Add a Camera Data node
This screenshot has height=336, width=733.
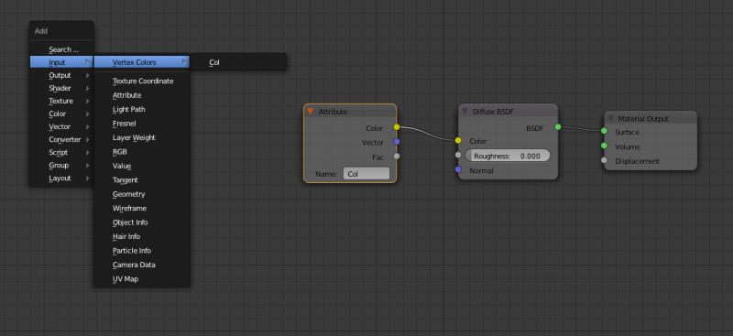[142, 265]
